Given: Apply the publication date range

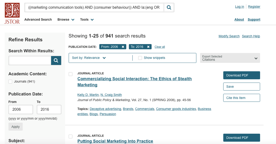Looking at the screenshot, I should [16, 127].
